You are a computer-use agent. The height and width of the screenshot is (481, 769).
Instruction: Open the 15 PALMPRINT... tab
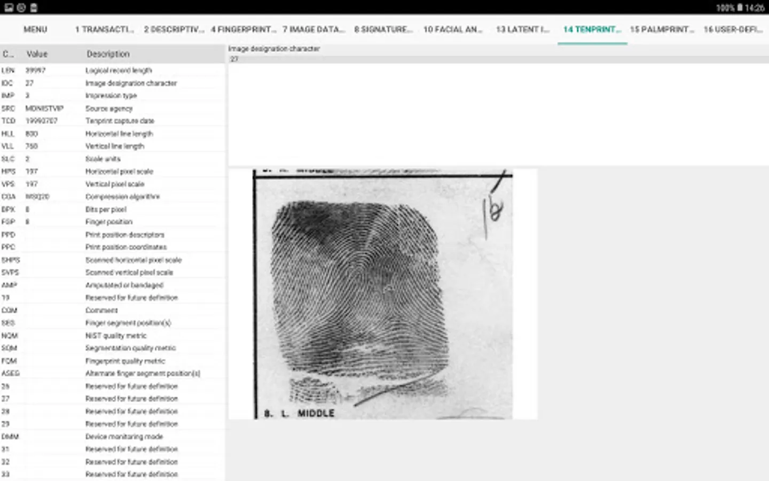pyautogui.click(x=662, y=29)
